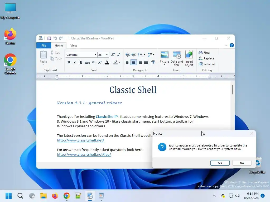Collapse the ribbon with the chevron
Image resolution: width=270 pixels, height=202 pixels.
click(x=226, y=45)
